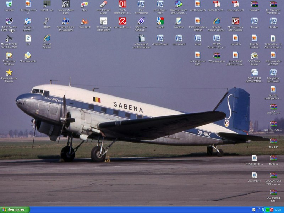
Task: Open Copernic Agent Basic shortcut
Action: [66, 4]
